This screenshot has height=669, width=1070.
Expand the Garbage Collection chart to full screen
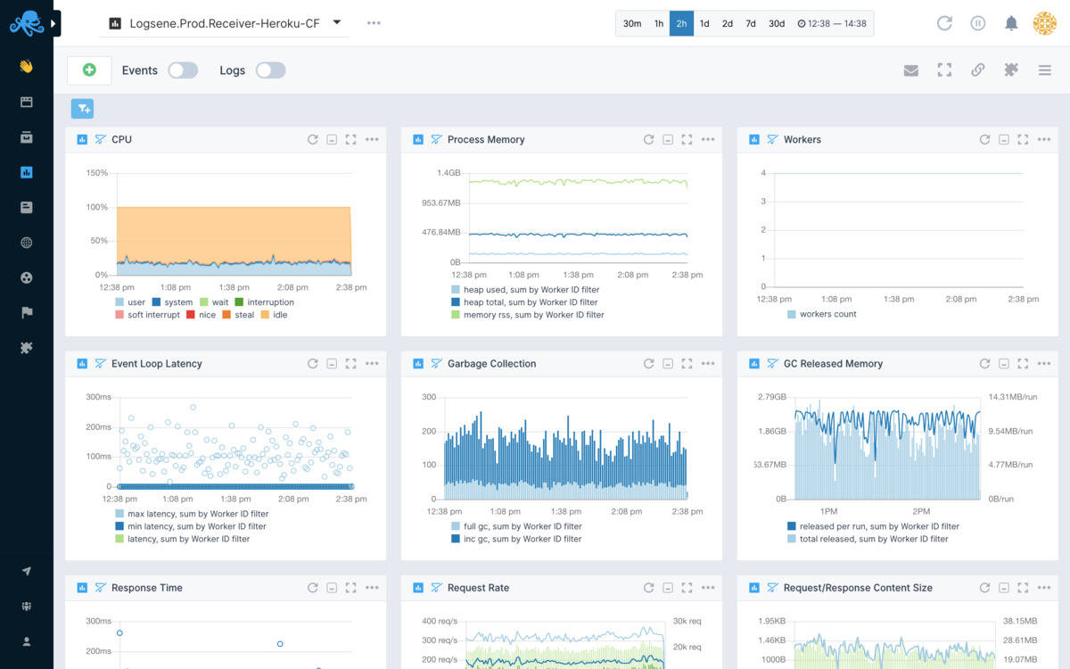687,363
